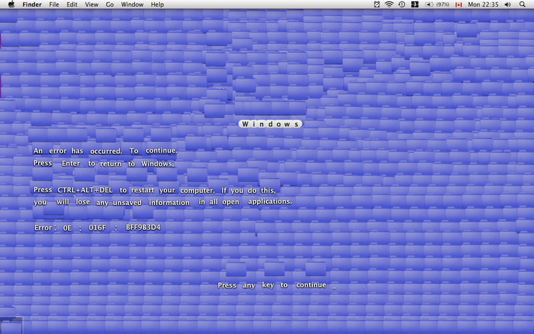Image resolution: width=534 pixels, height=334 pixels.
Task: Open the Window menu
Action: [x=131, y=5]
